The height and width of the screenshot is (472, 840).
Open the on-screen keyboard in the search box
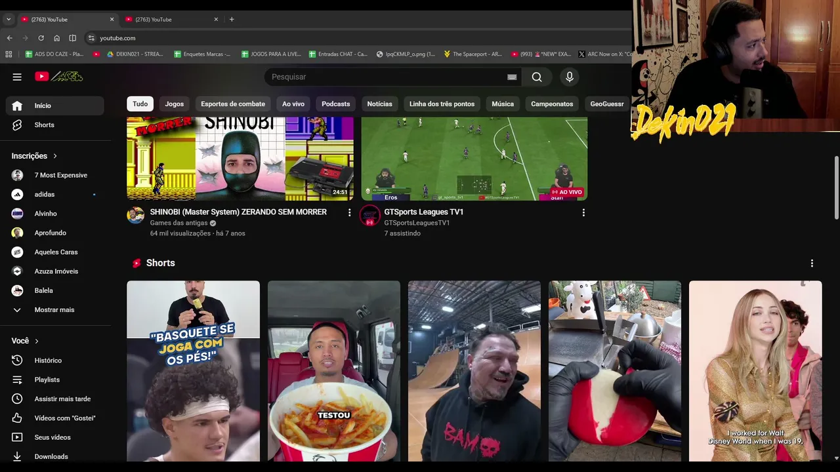click(x=512, y=77)
